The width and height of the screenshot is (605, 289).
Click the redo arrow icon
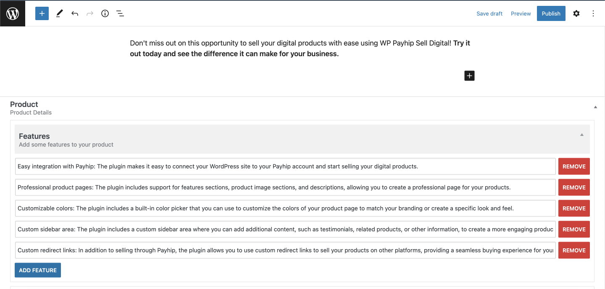pos(90,13)
